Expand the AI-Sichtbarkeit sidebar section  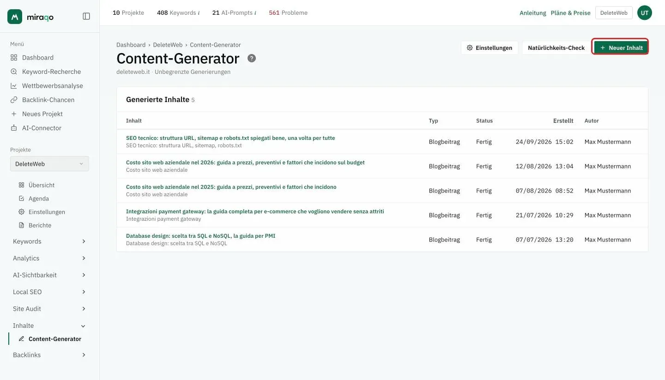click(x=49, y=275)
